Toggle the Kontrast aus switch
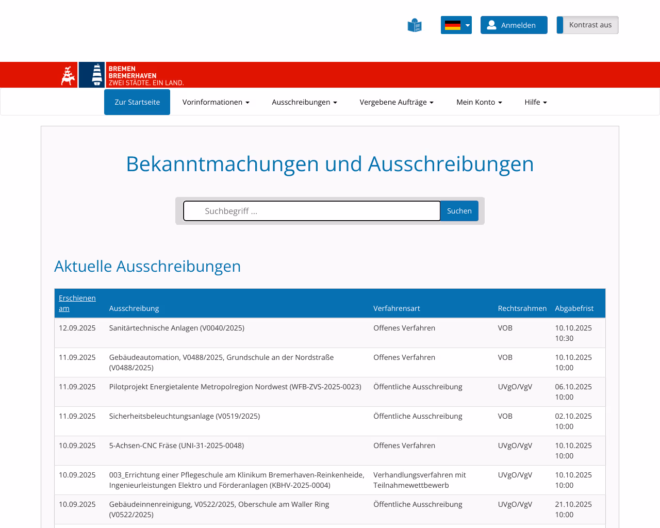The image size is (660, 528). pyautogui.click(x=587, y=25)
